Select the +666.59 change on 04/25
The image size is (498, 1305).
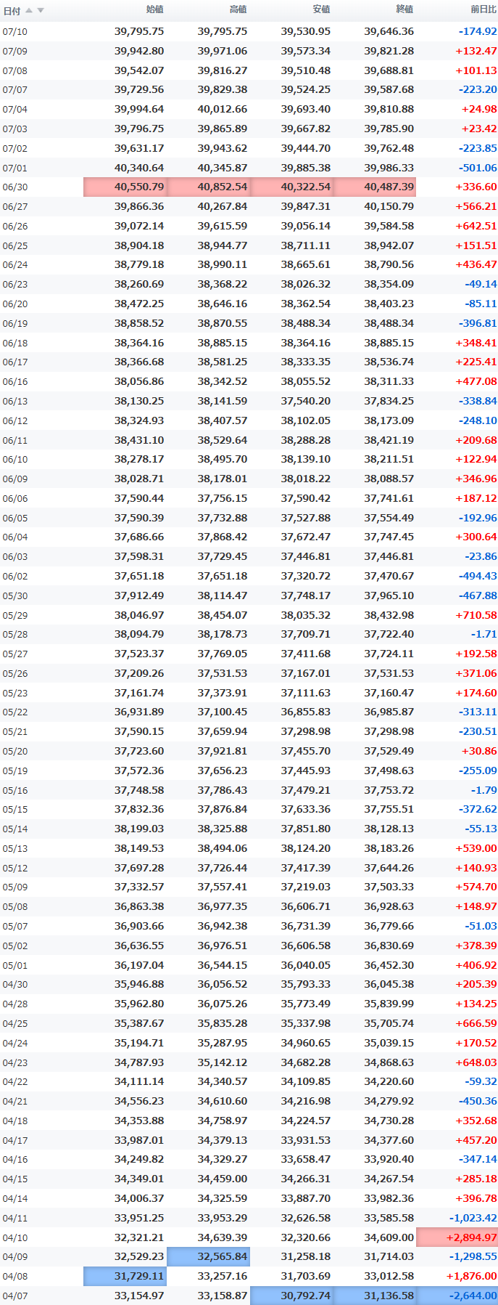476,1023
